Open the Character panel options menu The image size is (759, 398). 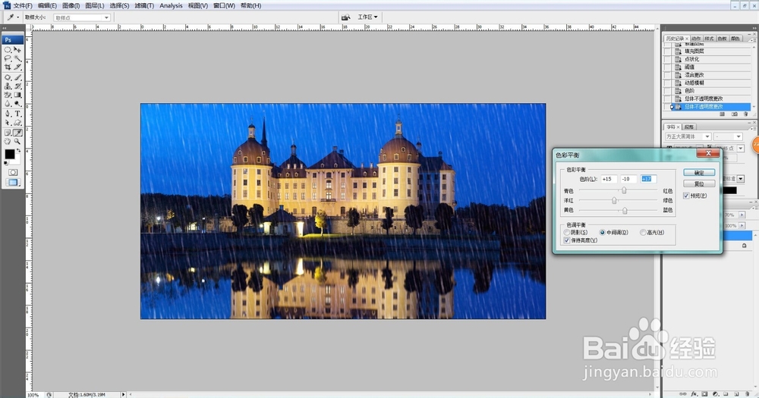(754, 129)
